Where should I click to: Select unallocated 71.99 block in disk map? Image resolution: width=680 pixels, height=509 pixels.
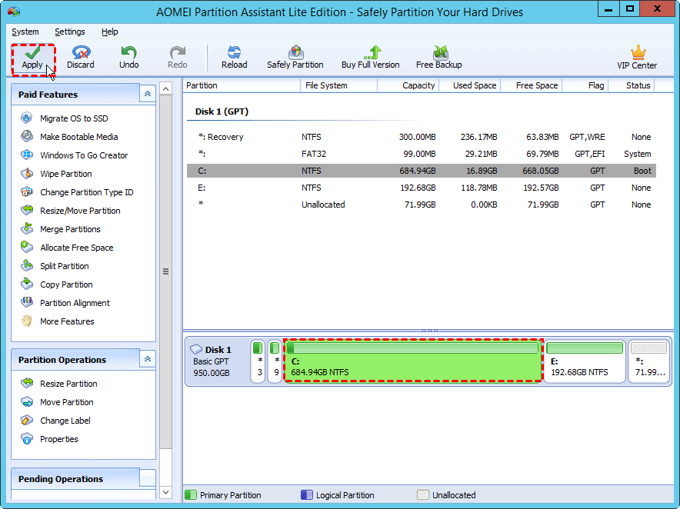pyautogui.click(x=648, y=361)
